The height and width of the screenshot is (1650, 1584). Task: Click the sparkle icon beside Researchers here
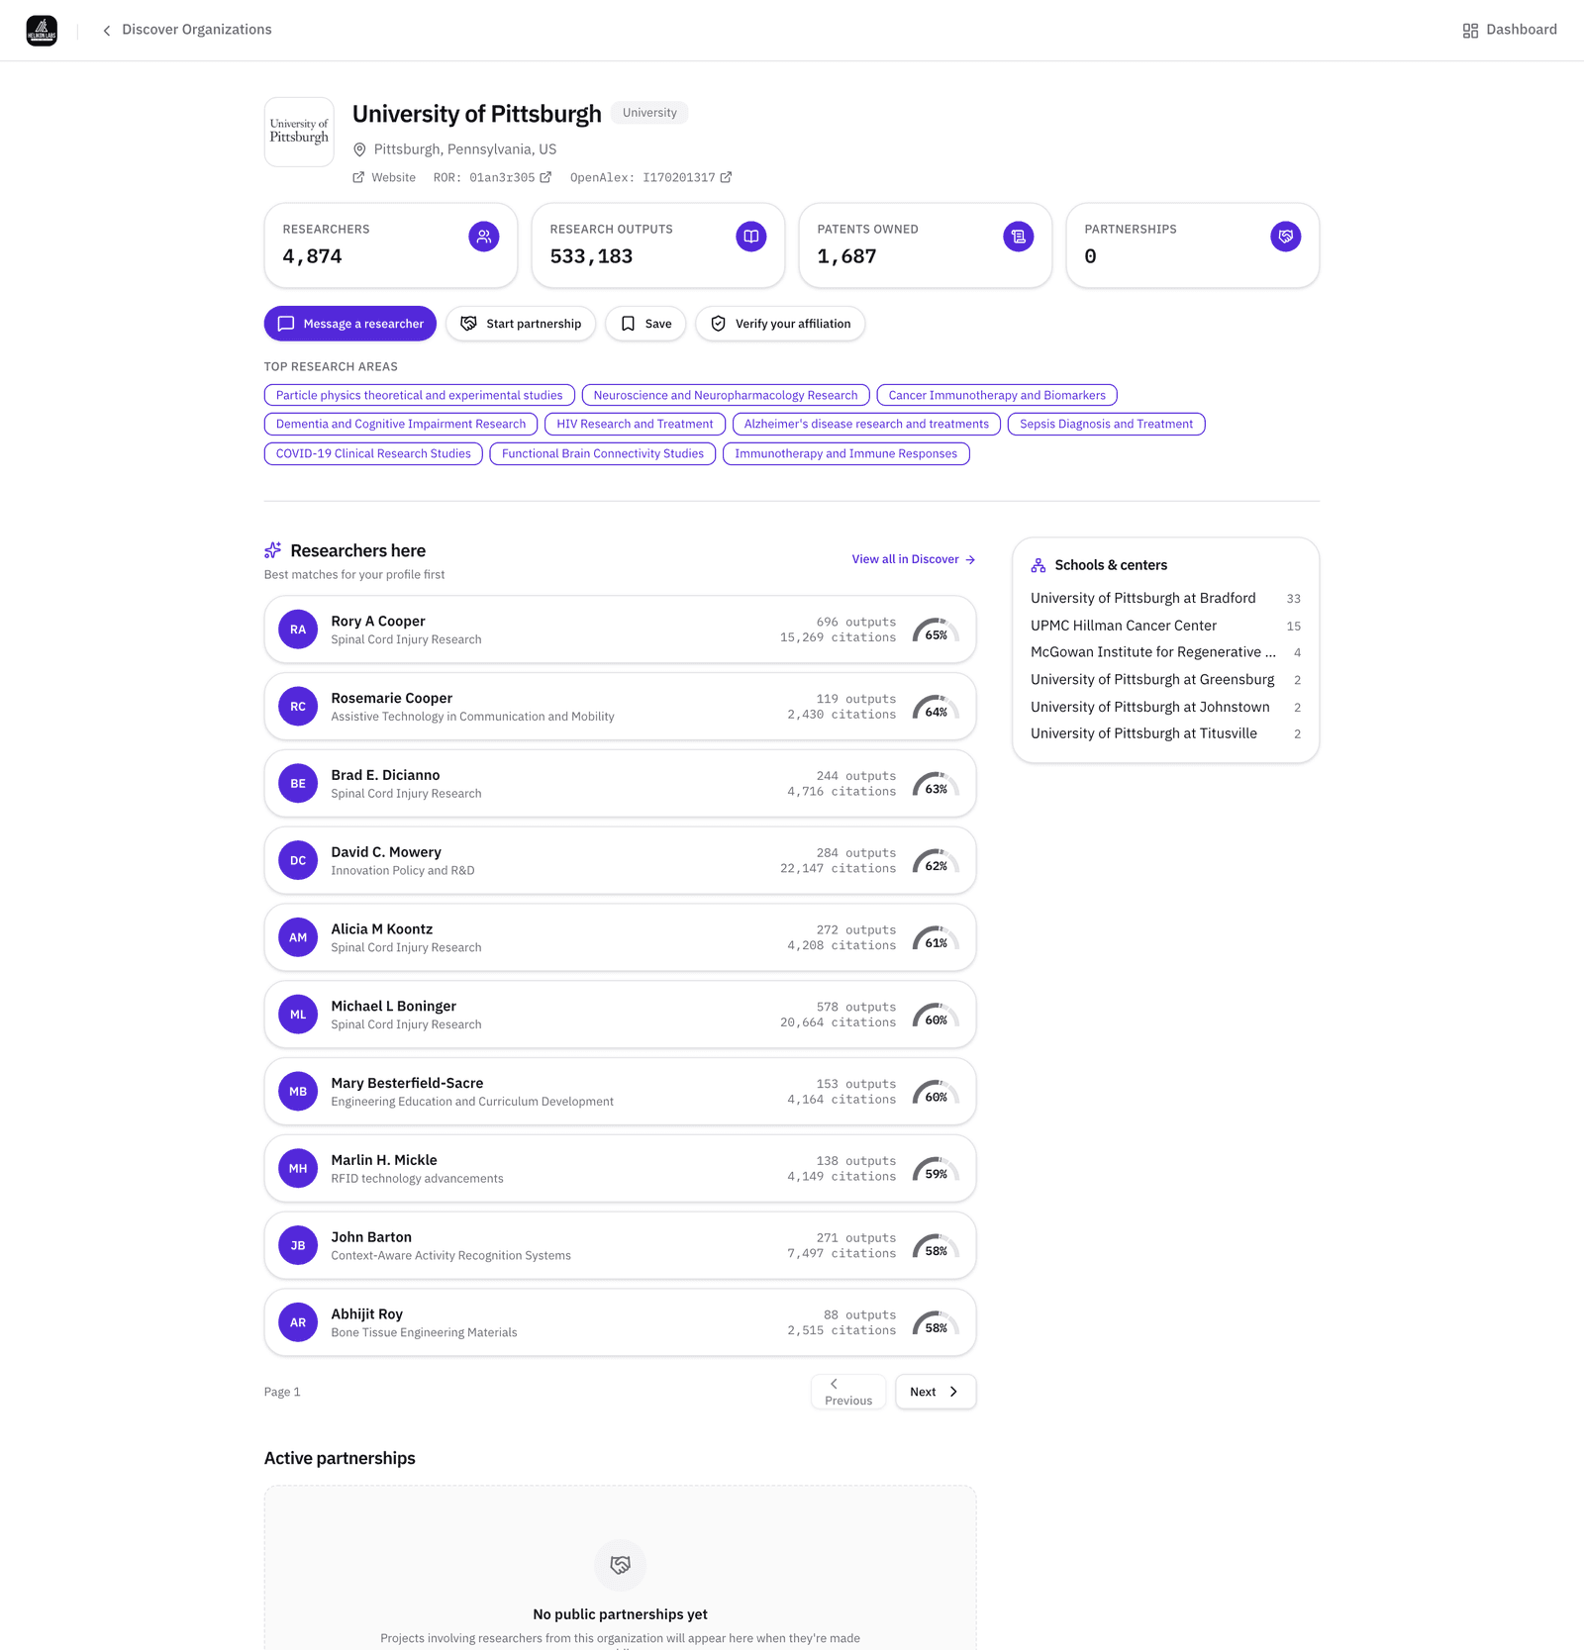273,550
